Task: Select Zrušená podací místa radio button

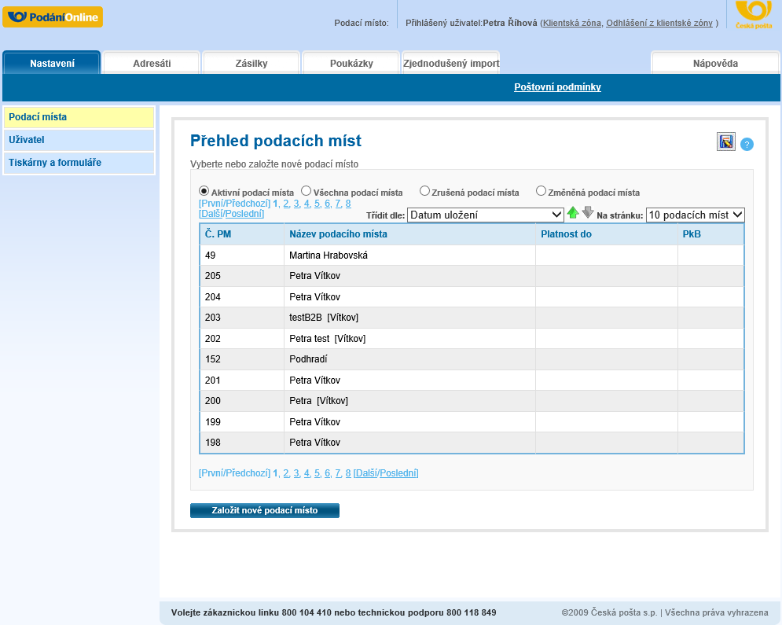Action: (424, 191)
